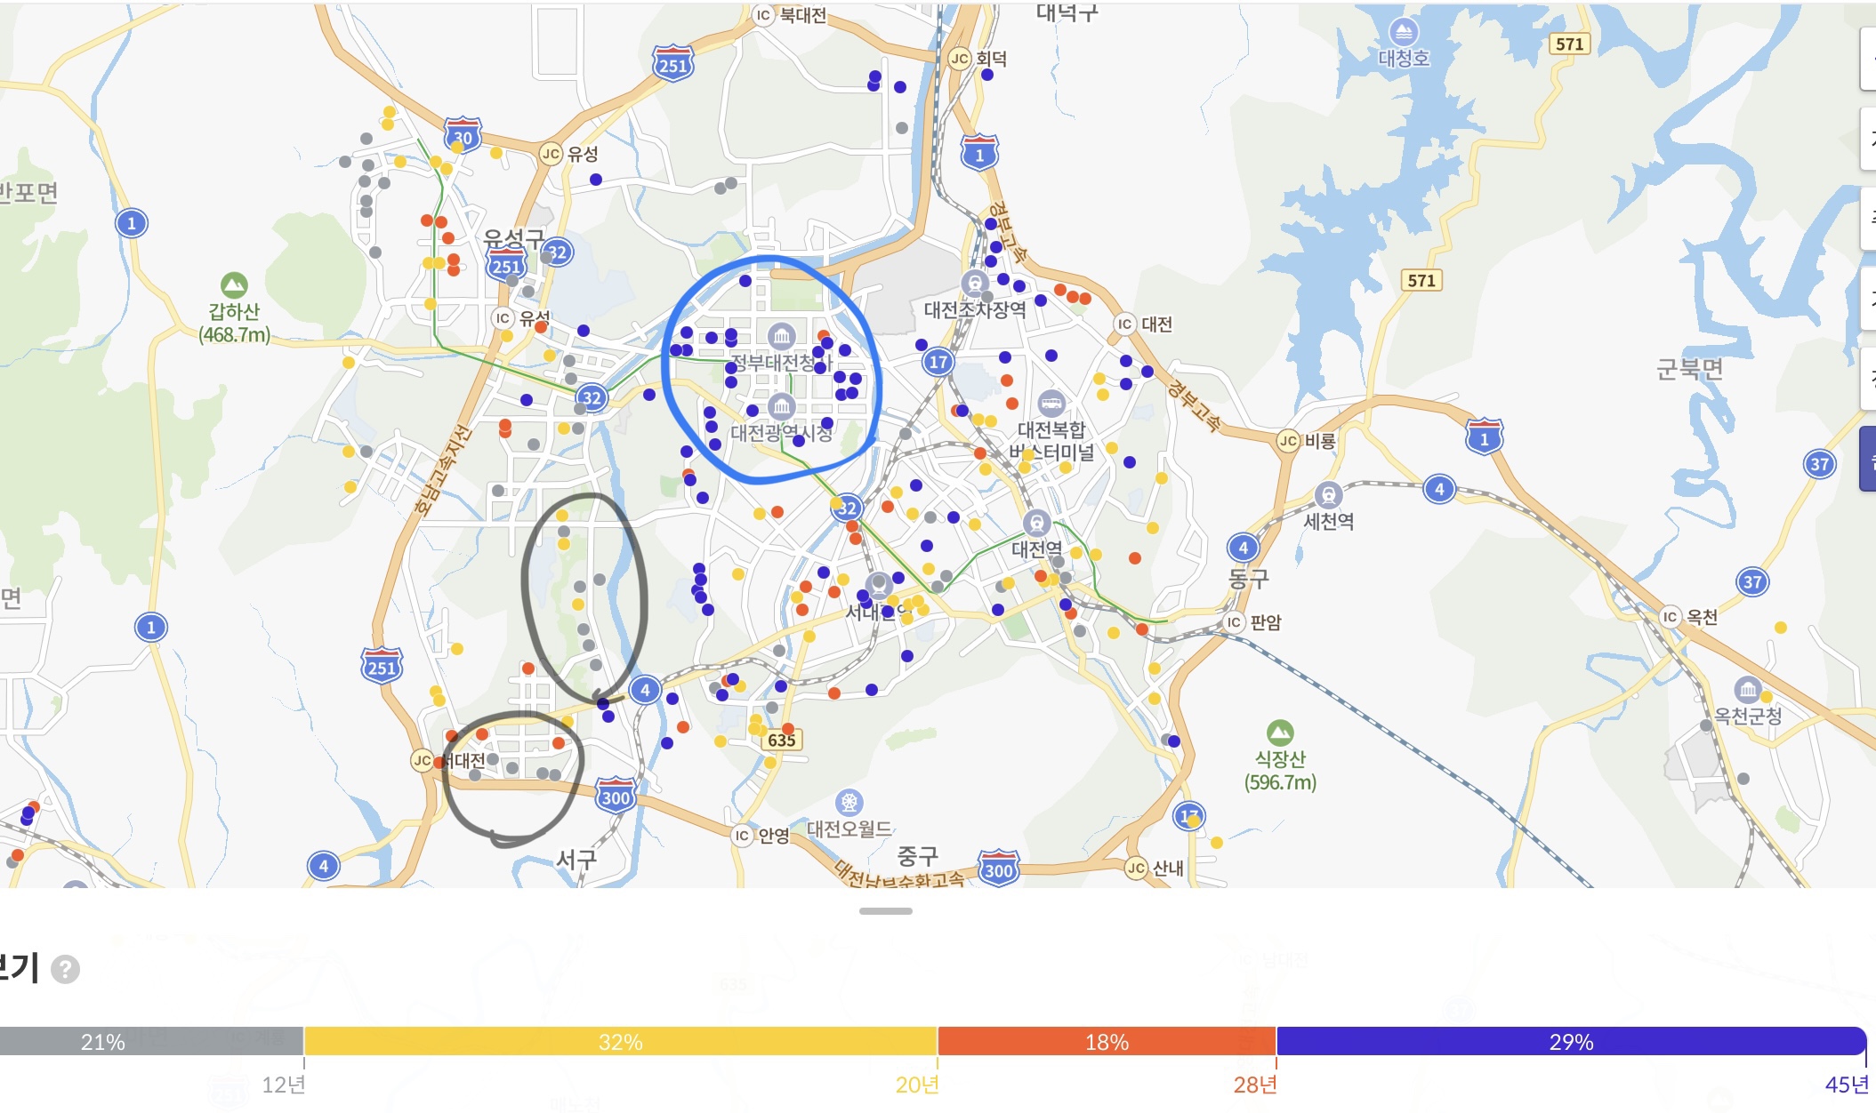Click the 대전복합버스터미널 bus terminal icon

coord(1051,403)
